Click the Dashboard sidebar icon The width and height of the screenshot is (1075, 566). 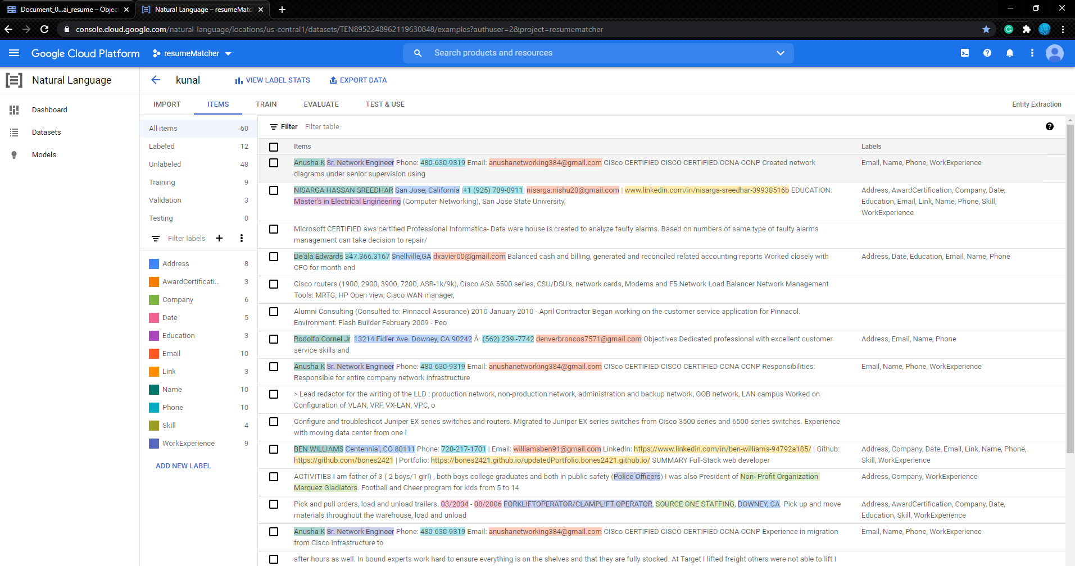(14, 110)
